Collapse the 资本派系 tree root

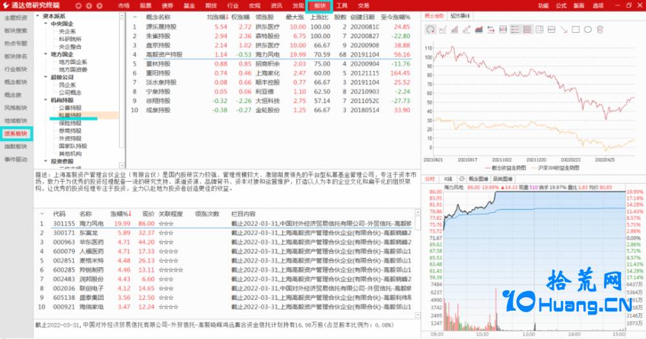click(x=38, y=16)
